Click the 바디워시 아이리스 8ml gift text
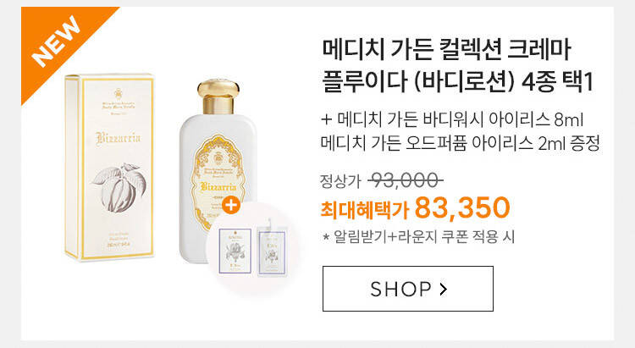635x348 pixels. [503, 119]
